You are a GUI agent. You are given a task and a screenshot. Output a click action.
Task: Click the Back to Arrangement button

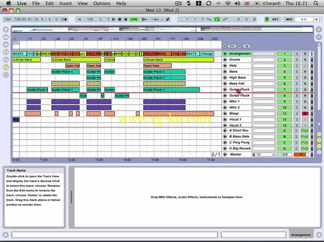click(x=144, y=20)
